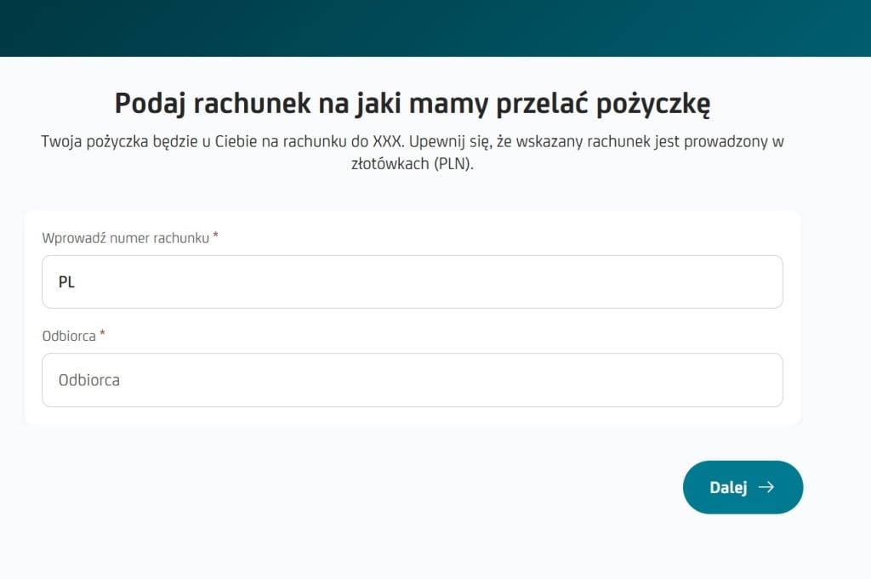Click the account number field containing PL
The width and height of the screenshot is (871, 579).
[413, 281]
